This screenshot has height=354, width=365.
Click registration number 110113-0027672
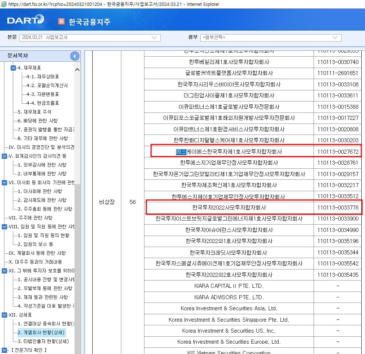click(x=338, y=152)
